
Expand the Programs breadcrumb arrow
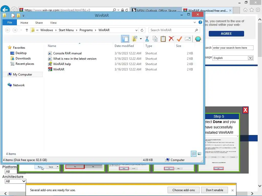[96, 30]
